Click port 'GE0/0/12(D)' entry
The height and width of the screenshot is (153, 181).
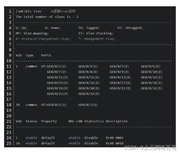(89, 77)
